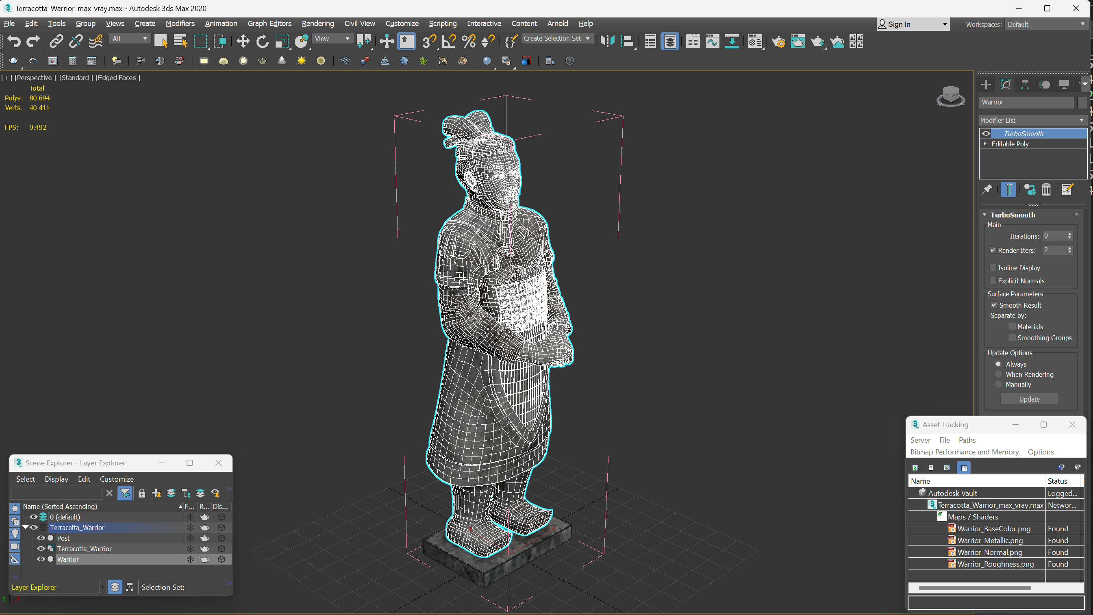Hide the Post object eye icon
Image resolution: width=1093 pixels, height=615 pixels.
[x=41, y=538]
